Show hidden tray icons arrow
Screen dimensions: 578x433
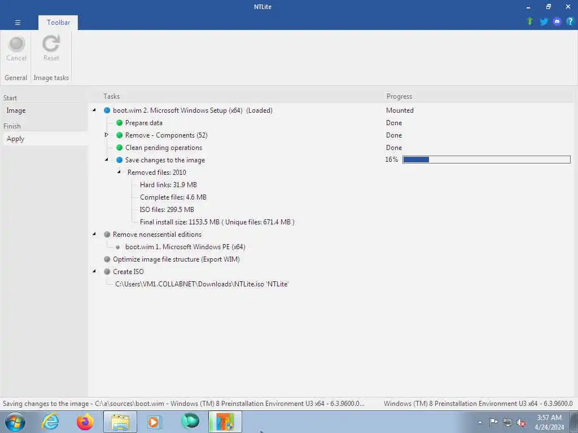pyautogui.click(x=480, y=422)
